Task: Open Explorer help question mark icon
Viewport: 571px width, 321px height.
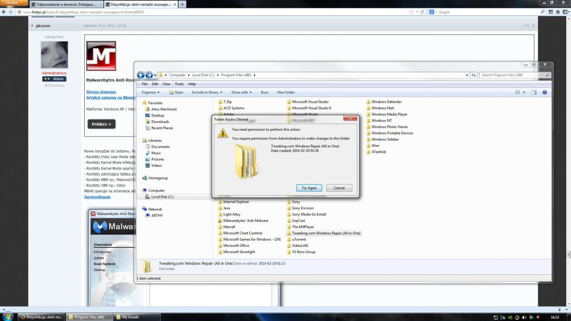Action: pyautogui.click(x=545, y=92)
